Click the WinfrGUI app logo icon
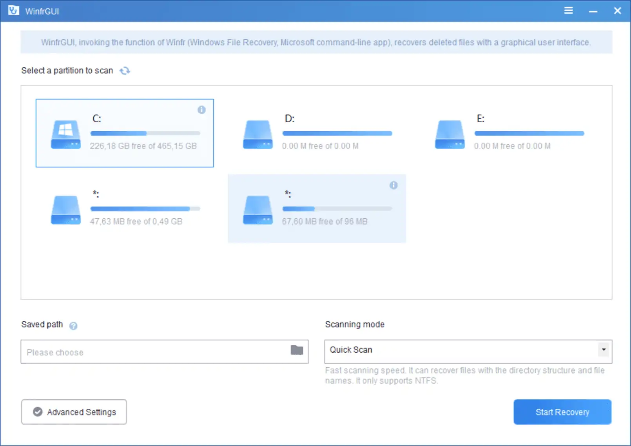Image resolution: width=631 pixels, height=446 pixels. click(14, 10)
